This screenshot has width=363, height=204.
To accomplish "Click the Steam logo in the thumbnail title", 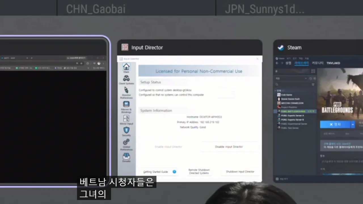I will coord(281,47).
